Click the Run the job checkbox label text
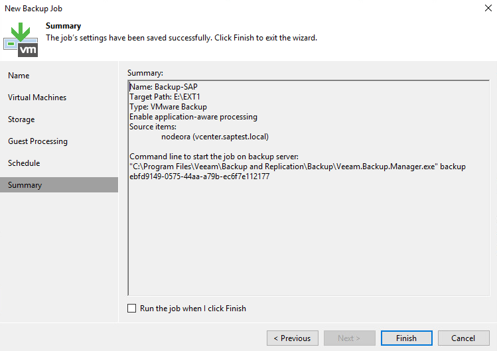This screenshot has height=351, width=497. tap(192, 309)
